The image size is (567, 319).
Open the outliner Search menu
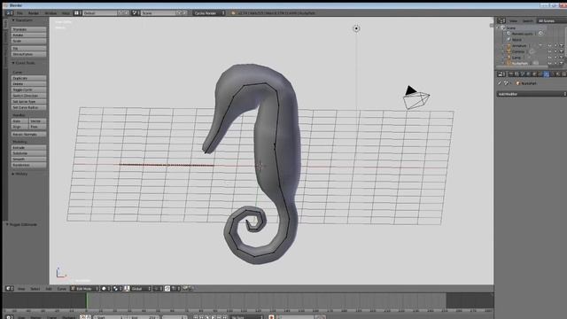click(x=528, y=21)
